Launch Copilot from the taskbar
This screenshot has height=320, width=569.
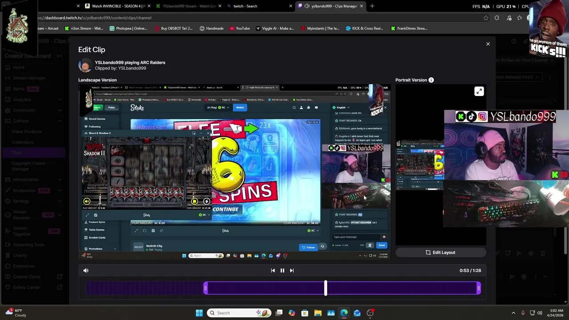tap(292, 313)
